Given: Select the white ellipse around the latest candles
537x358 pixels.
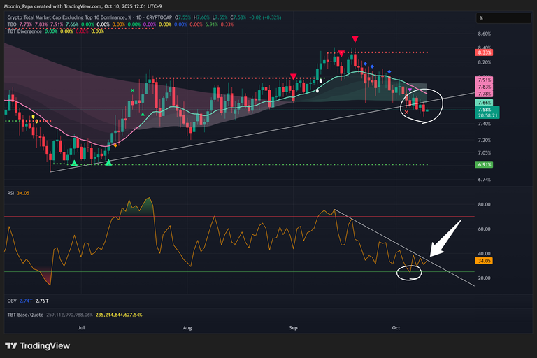Looking at the screenshot, I should coord(422,105).
